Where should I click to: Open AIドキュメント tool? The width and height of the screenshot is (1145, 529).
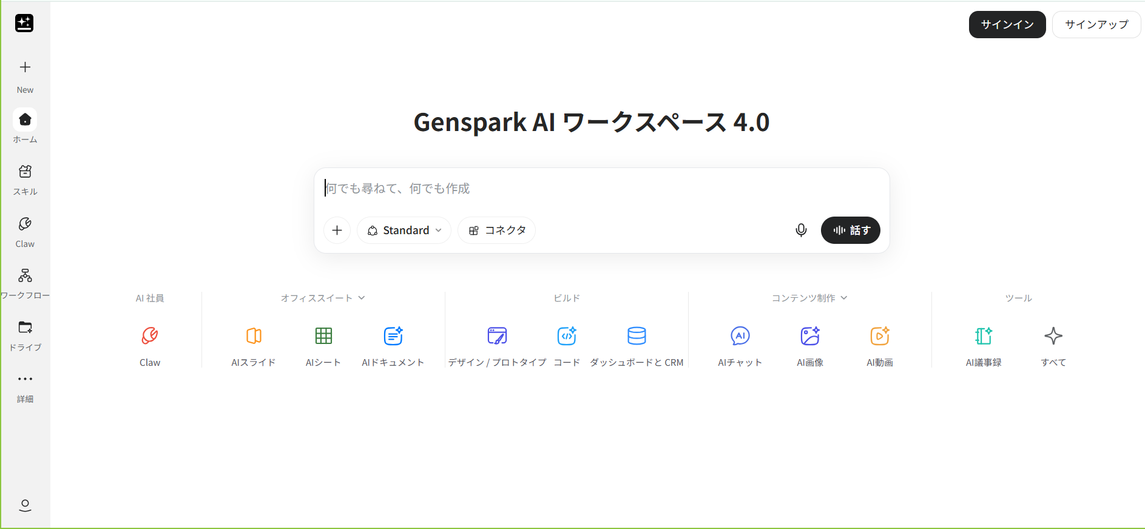393,346
